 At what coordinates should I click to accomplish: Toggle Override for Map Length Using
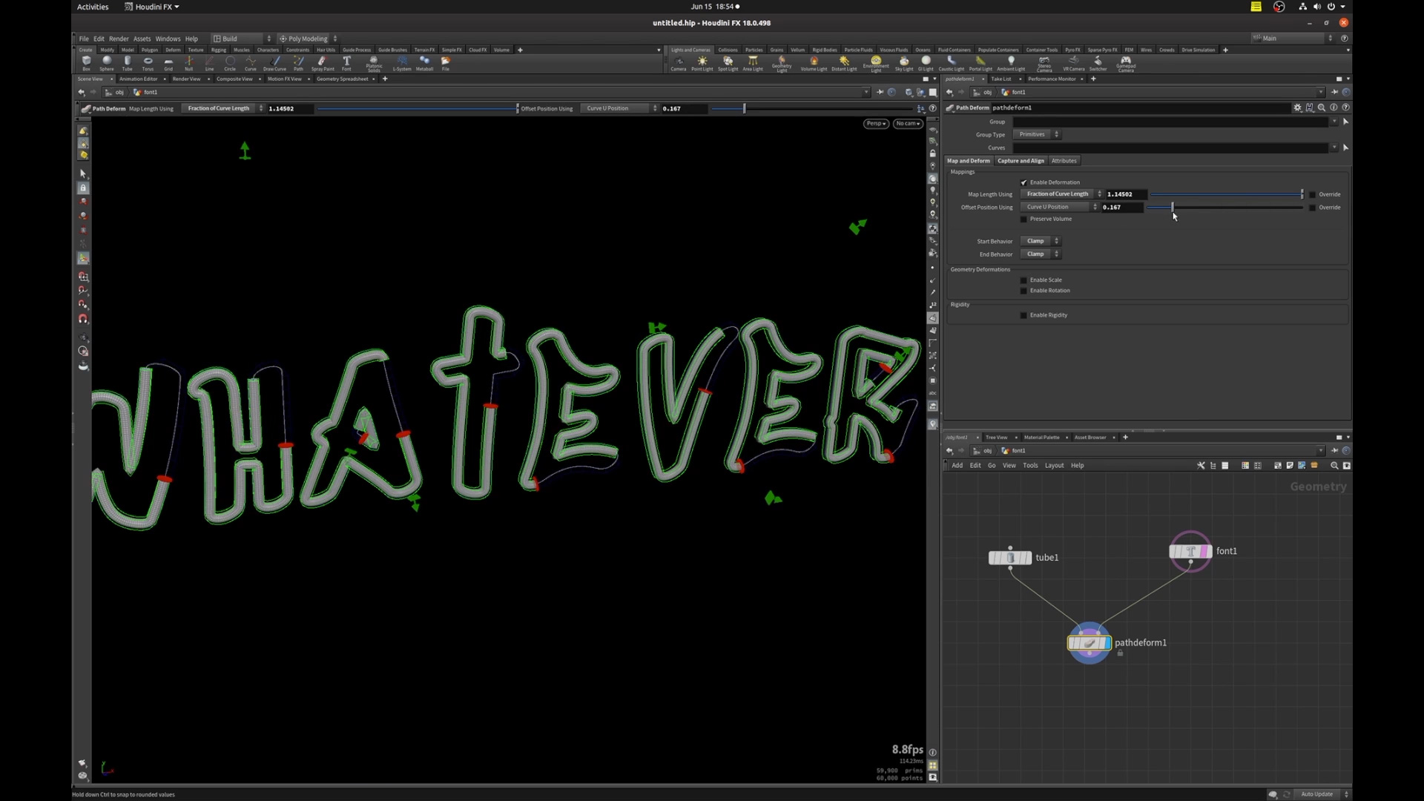pos(1312,195)
